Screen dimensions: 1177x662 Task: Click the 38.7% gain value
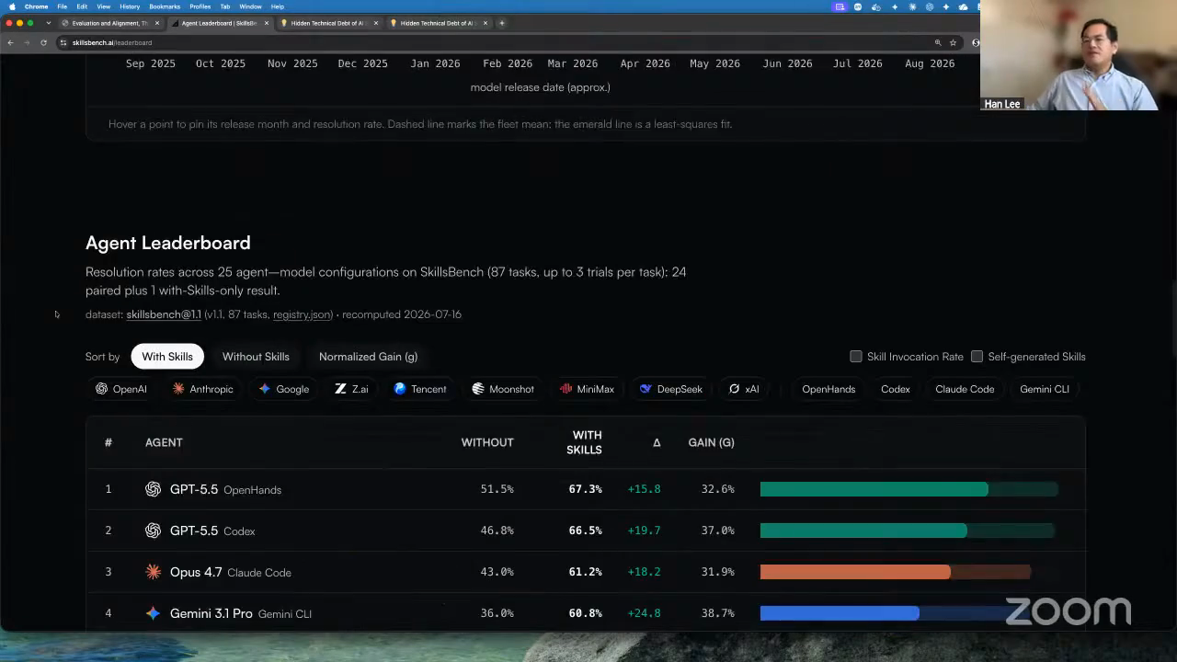click(717, 613)
